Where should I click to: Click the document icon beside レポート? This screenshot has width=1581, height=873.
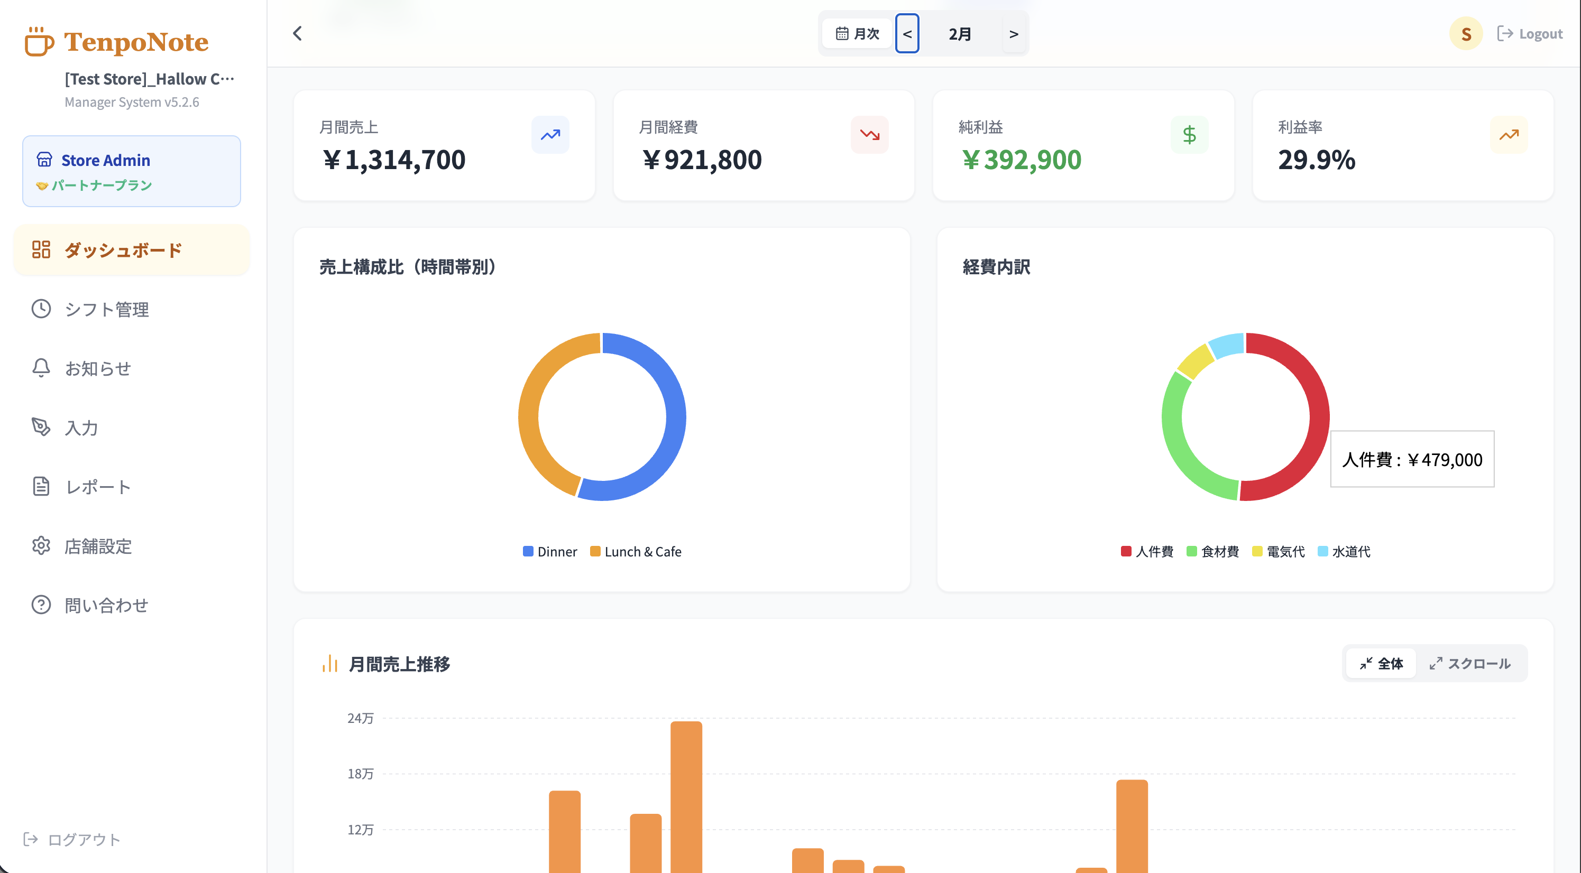click(x=41, y=487)
